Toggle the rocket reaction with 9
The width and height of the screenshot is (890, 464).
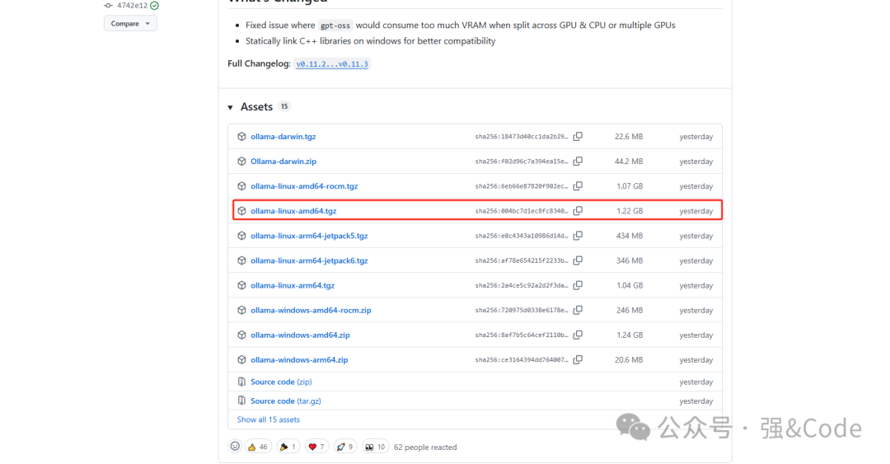click(x=345, y=447)
